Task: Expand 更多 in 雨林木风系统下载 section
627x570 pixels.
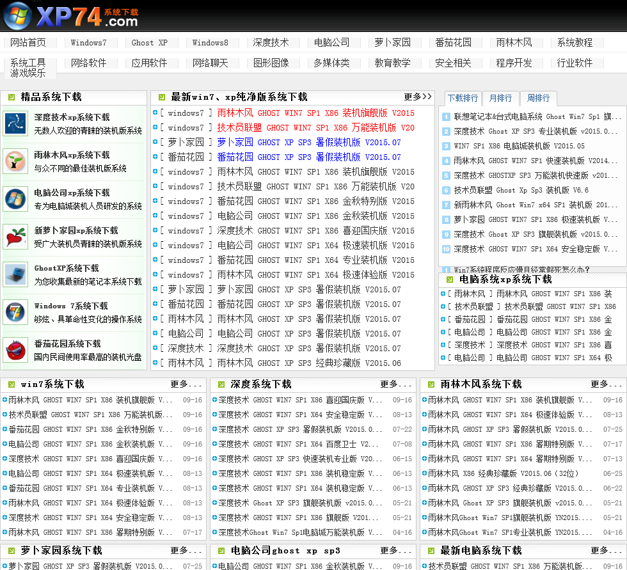Action: tap(607, 384)
